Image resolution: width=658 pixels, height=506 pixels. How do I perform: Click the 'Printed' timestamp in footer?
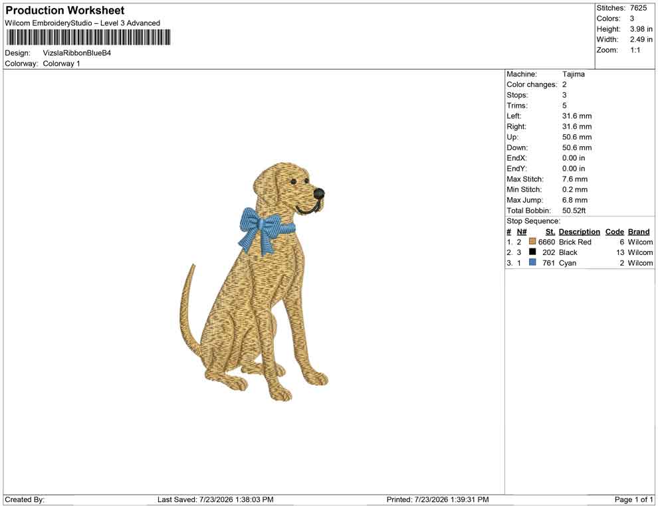point(438,500)
